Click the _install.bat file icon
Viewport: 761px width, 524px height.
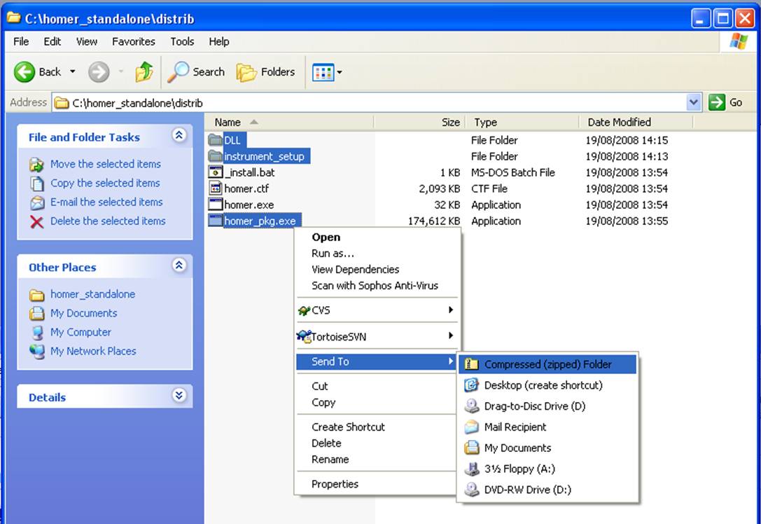pos(216,172)
